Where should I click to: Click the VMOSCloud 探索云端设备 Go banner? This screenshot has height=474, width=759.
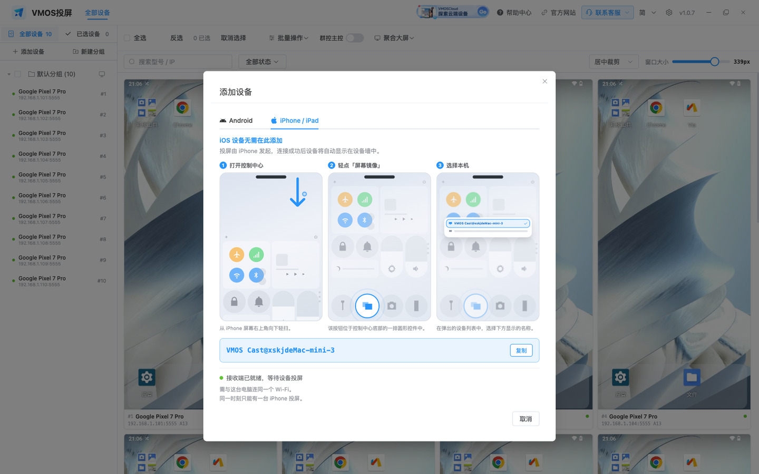453,12
